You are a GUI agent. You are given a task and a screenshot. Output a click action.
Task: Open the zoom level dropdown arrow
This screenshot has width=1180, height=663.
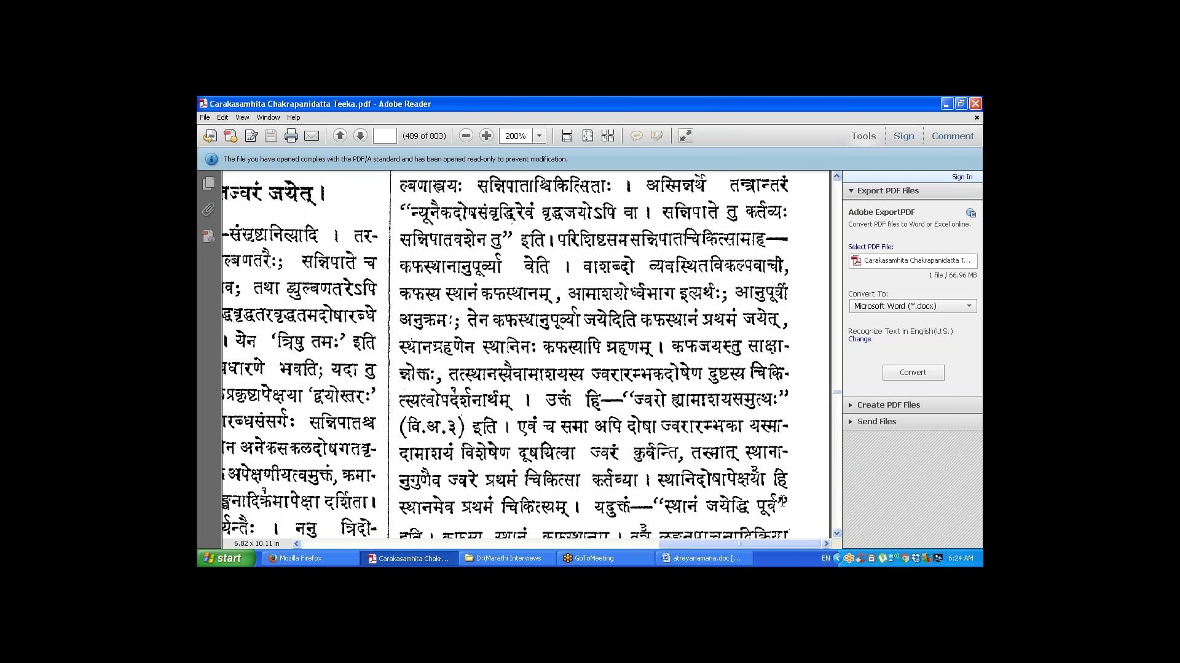[x=539, y=136]
